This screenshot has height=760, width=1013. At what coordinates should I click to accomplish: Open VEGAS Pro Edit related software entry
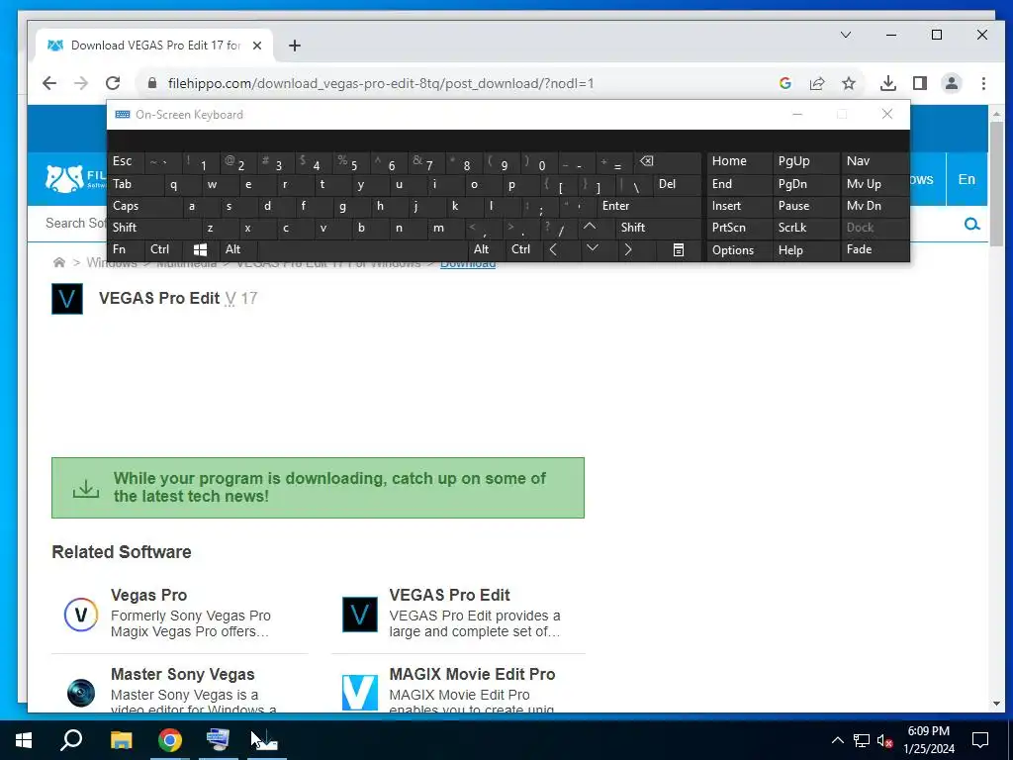pos(458,613)
